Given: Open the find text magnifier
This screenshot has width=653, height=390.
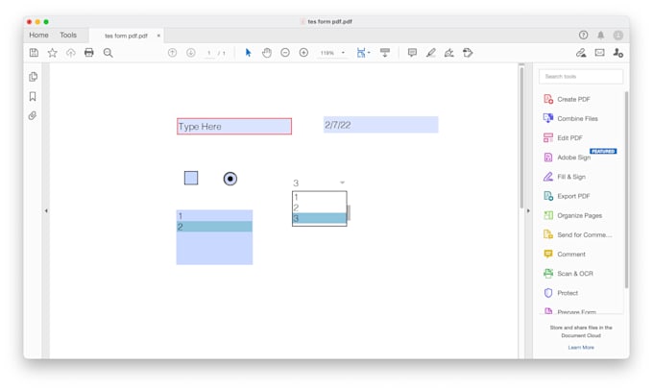Looking at the screenshot, I should [108, 53].
